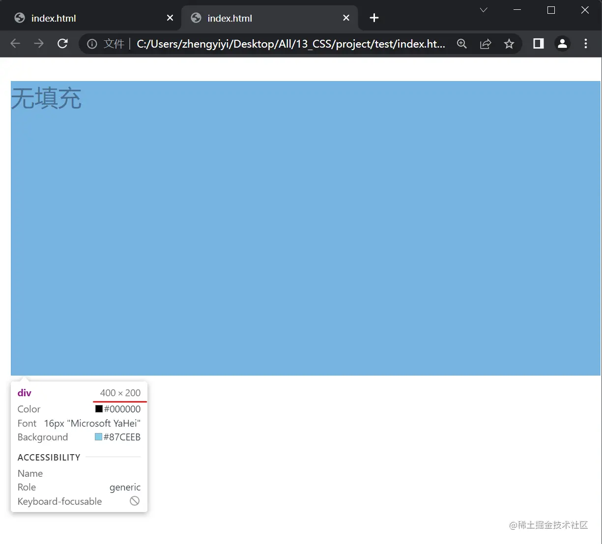Screen dimensions: 602x544
Task: Open the zoom magnifier icon in address bar
Action: [462, 44]
